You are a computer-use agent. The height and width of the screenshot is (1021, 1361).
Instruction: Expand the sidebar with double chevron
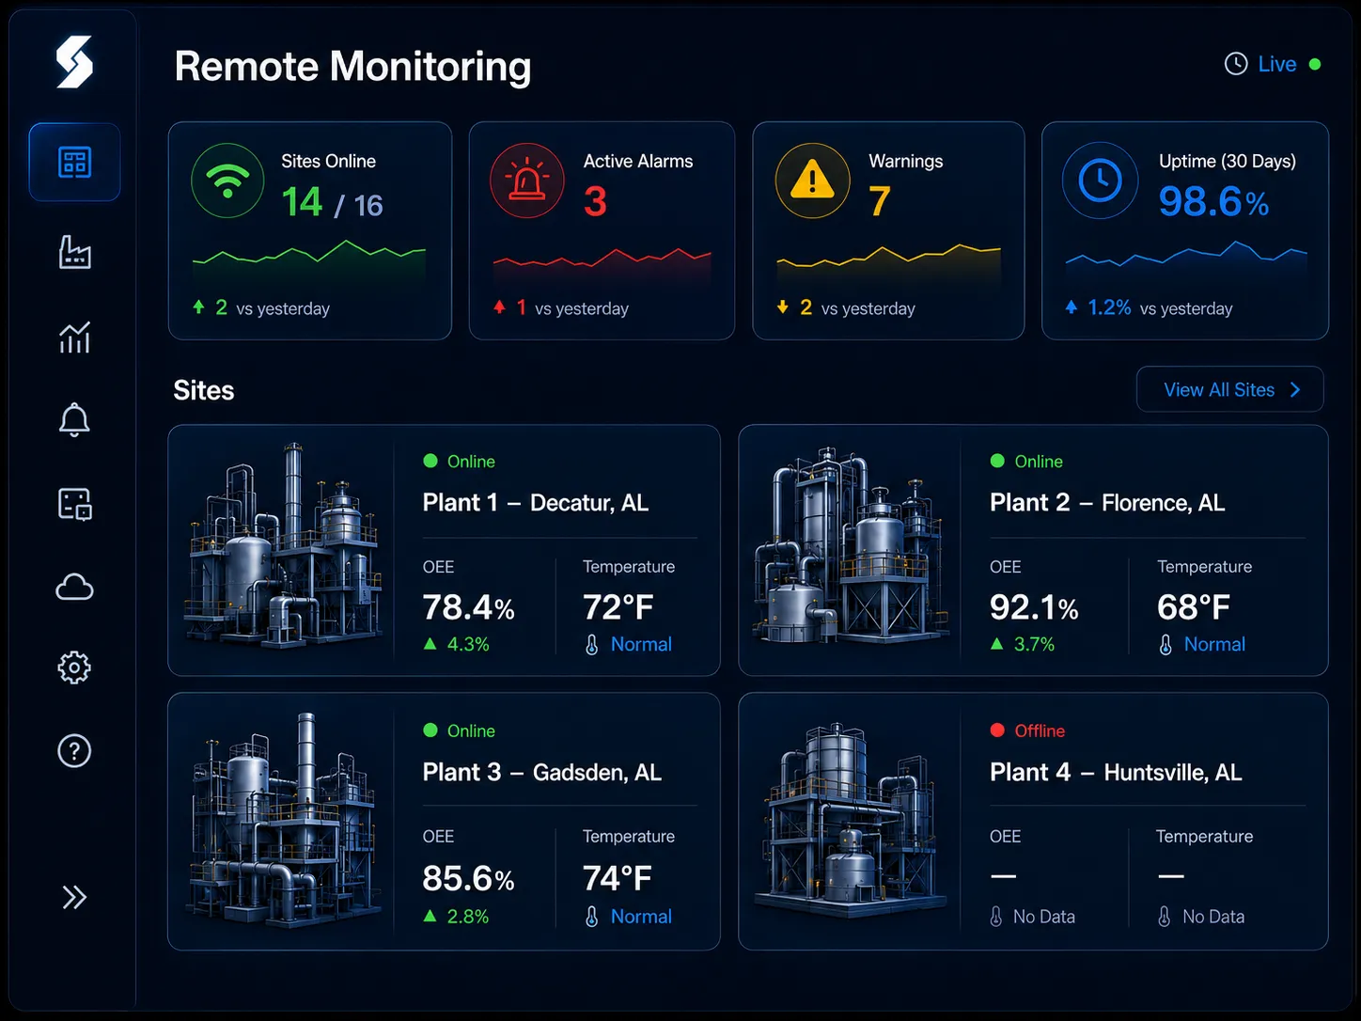click(74, 897)
